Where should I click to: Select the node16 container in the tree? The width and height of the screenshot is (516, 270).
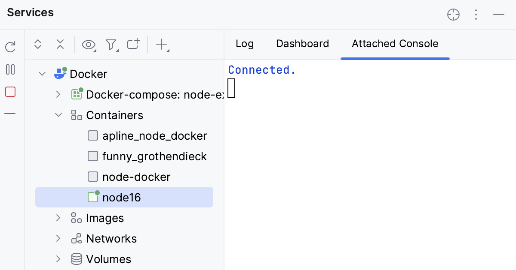122,197
